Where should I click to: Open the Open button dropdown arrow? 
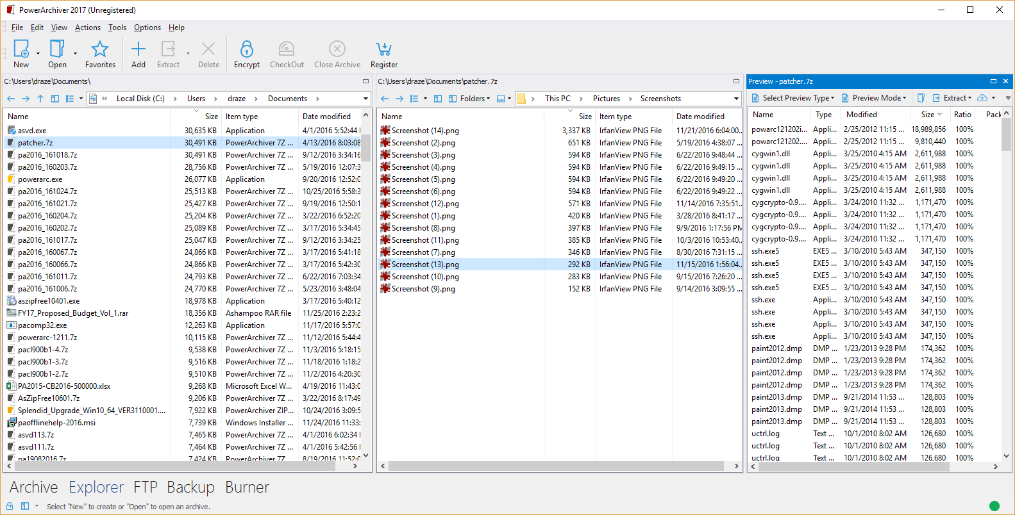(x=75, y=53)
